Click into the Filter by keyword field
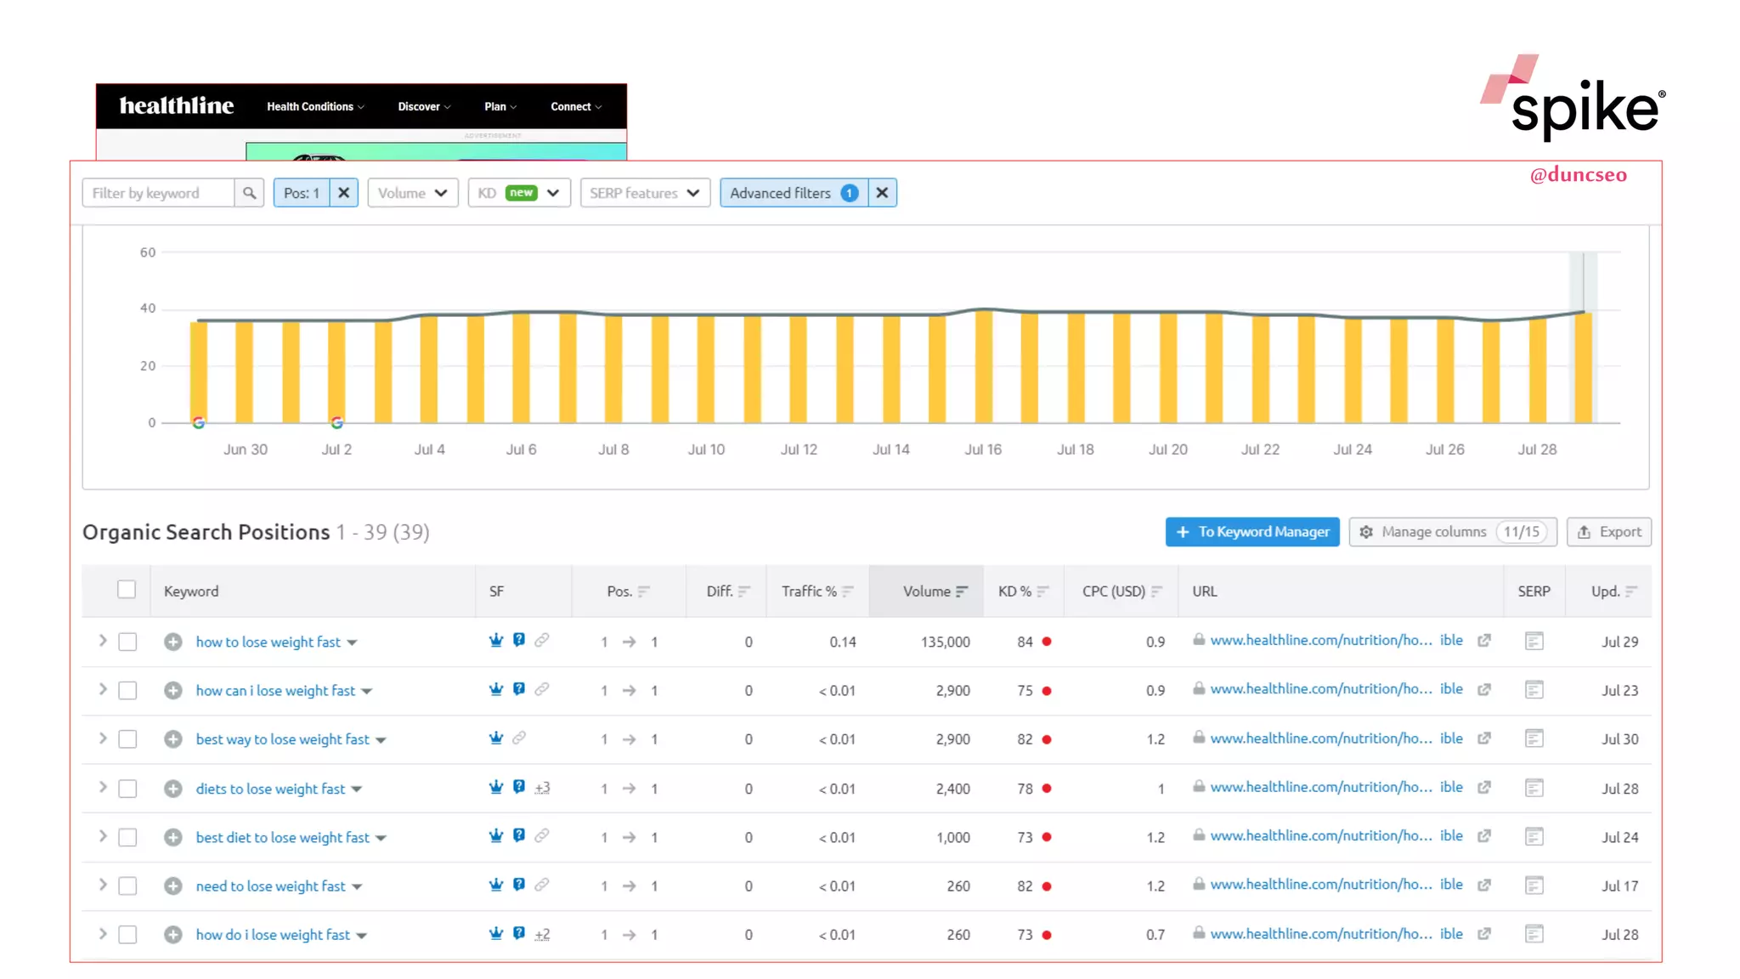 (x=158, y=193)
